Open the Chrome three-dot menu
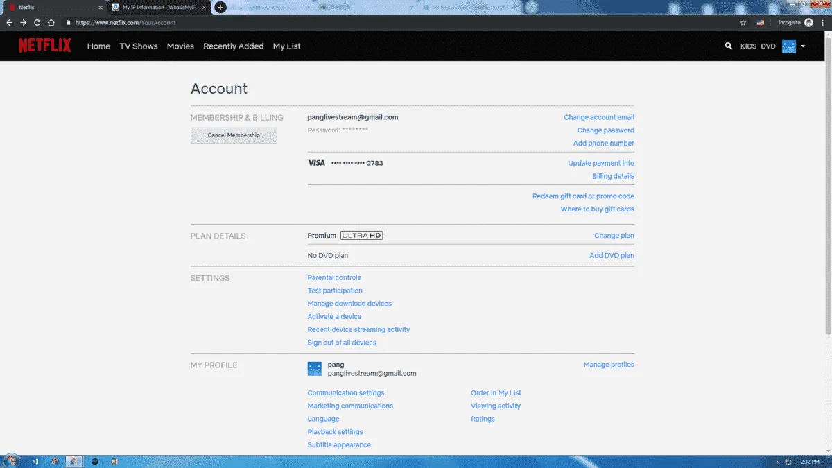The width and height of the screenshot is (832, 468). [x=823, y=22]
